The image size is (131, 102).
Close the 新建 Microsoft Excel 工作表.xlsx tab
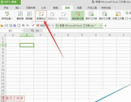[101, 25]
